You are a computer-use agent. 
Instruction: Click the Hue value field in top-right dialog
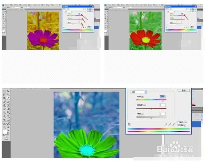click(182, 14)
